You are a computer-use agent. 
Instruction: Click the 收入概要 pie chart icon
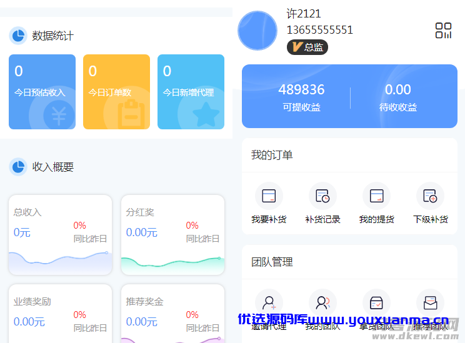pos(18,167)
